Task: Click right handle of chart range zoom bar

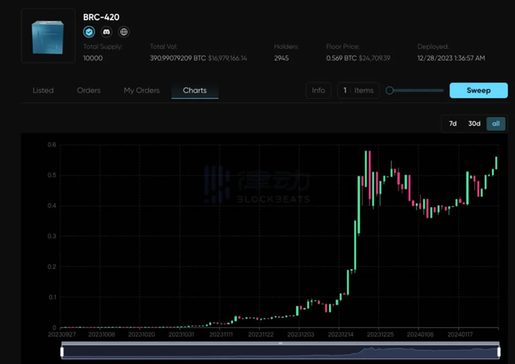Action: tap(499, 351)
